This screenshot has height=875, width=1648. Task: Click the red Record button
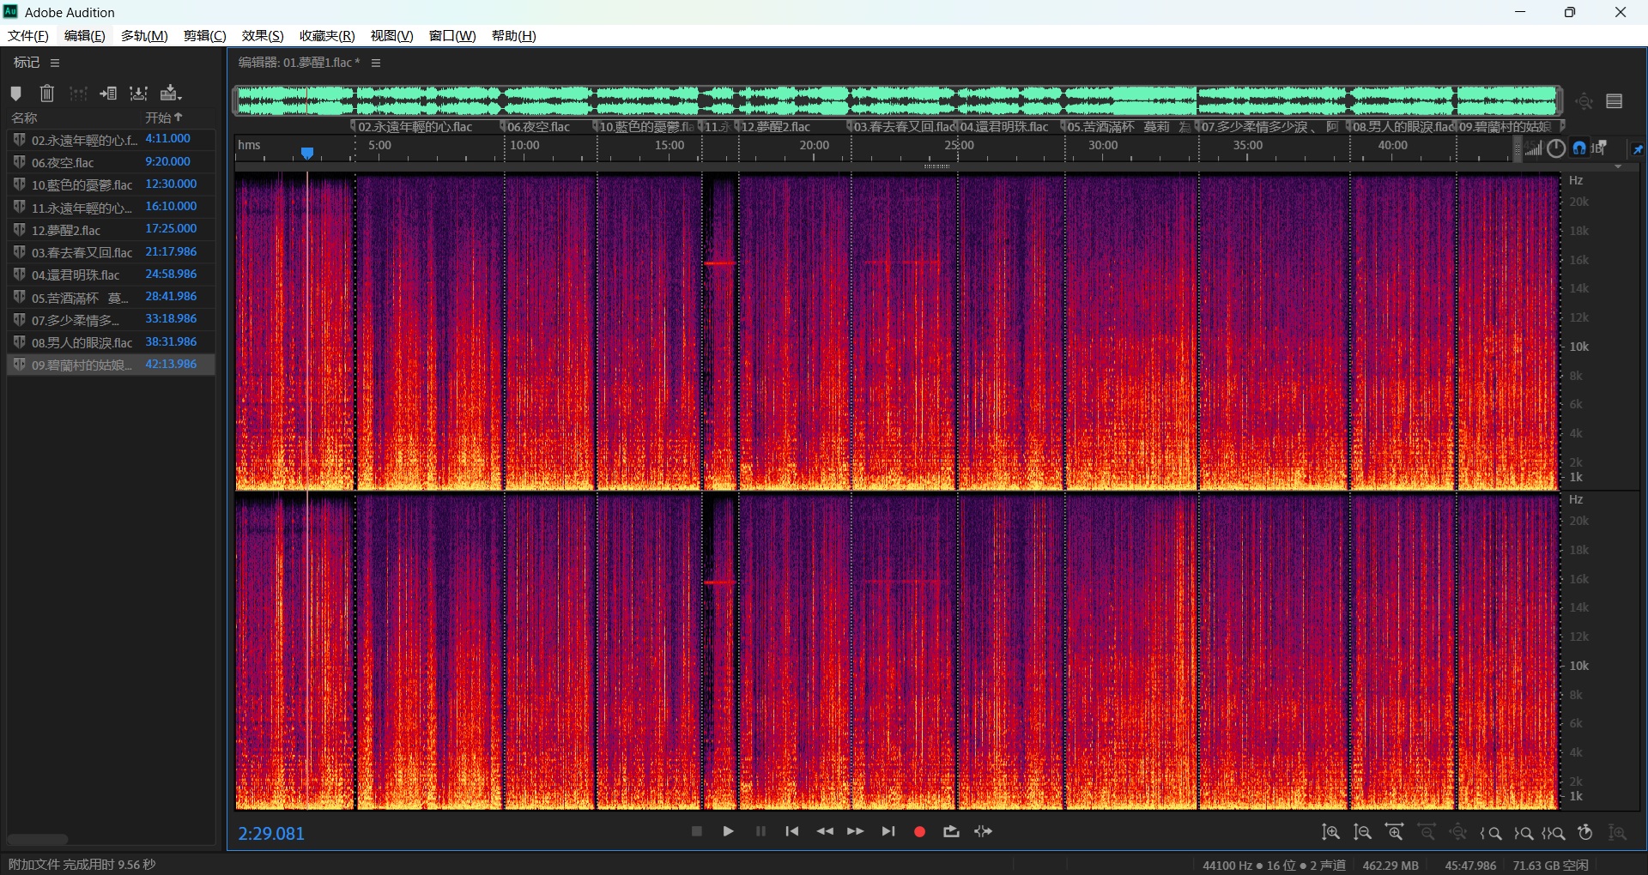[x=919, y=832]
